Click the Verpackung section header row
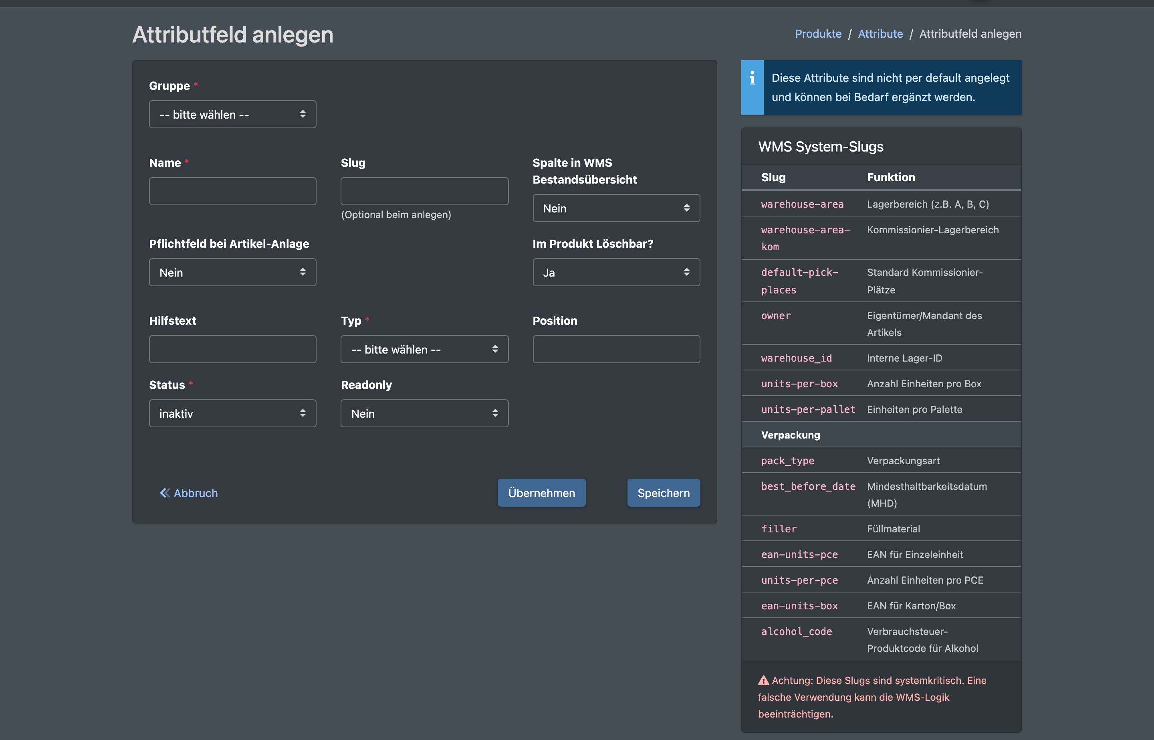 pos(881,435)
